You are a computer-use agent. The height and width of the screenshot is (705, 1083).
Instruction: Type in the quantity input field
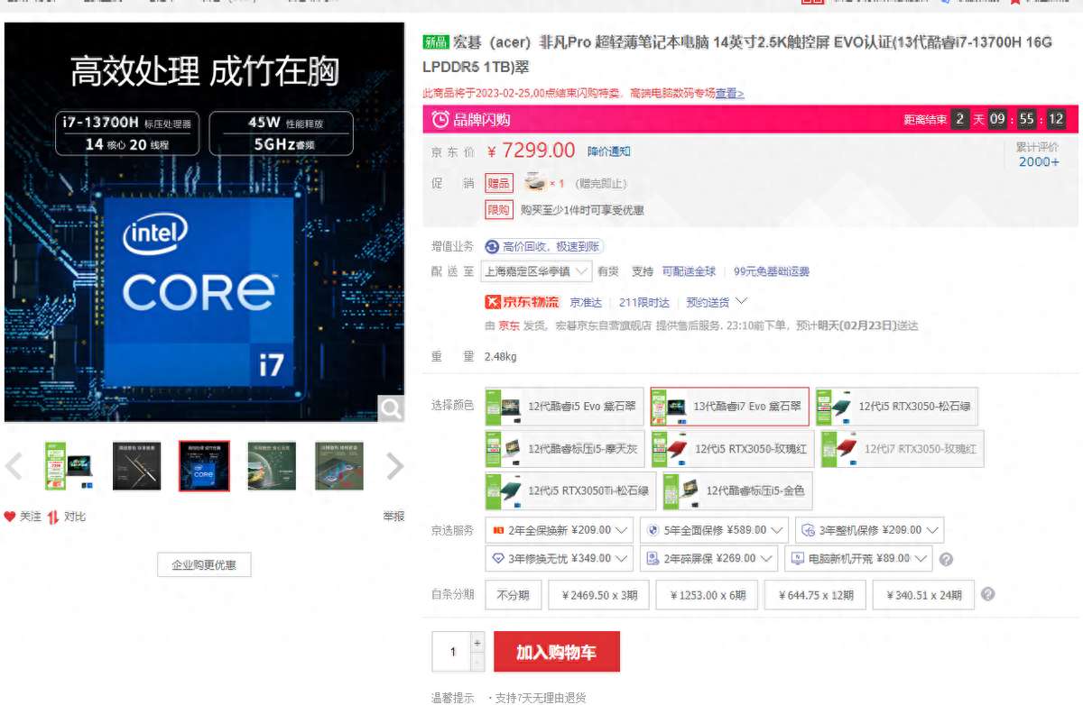tap(452, 652)
